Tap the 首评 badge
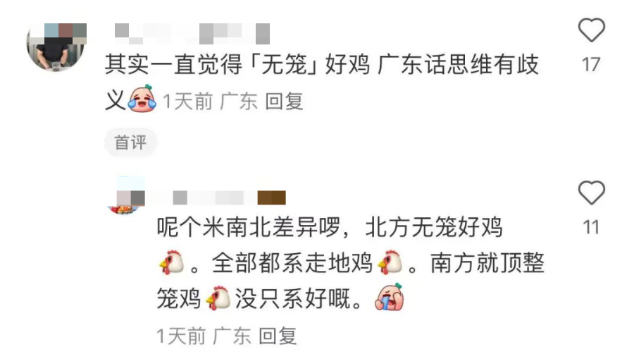This screenshot has height=359, width=634. point(130,142)
